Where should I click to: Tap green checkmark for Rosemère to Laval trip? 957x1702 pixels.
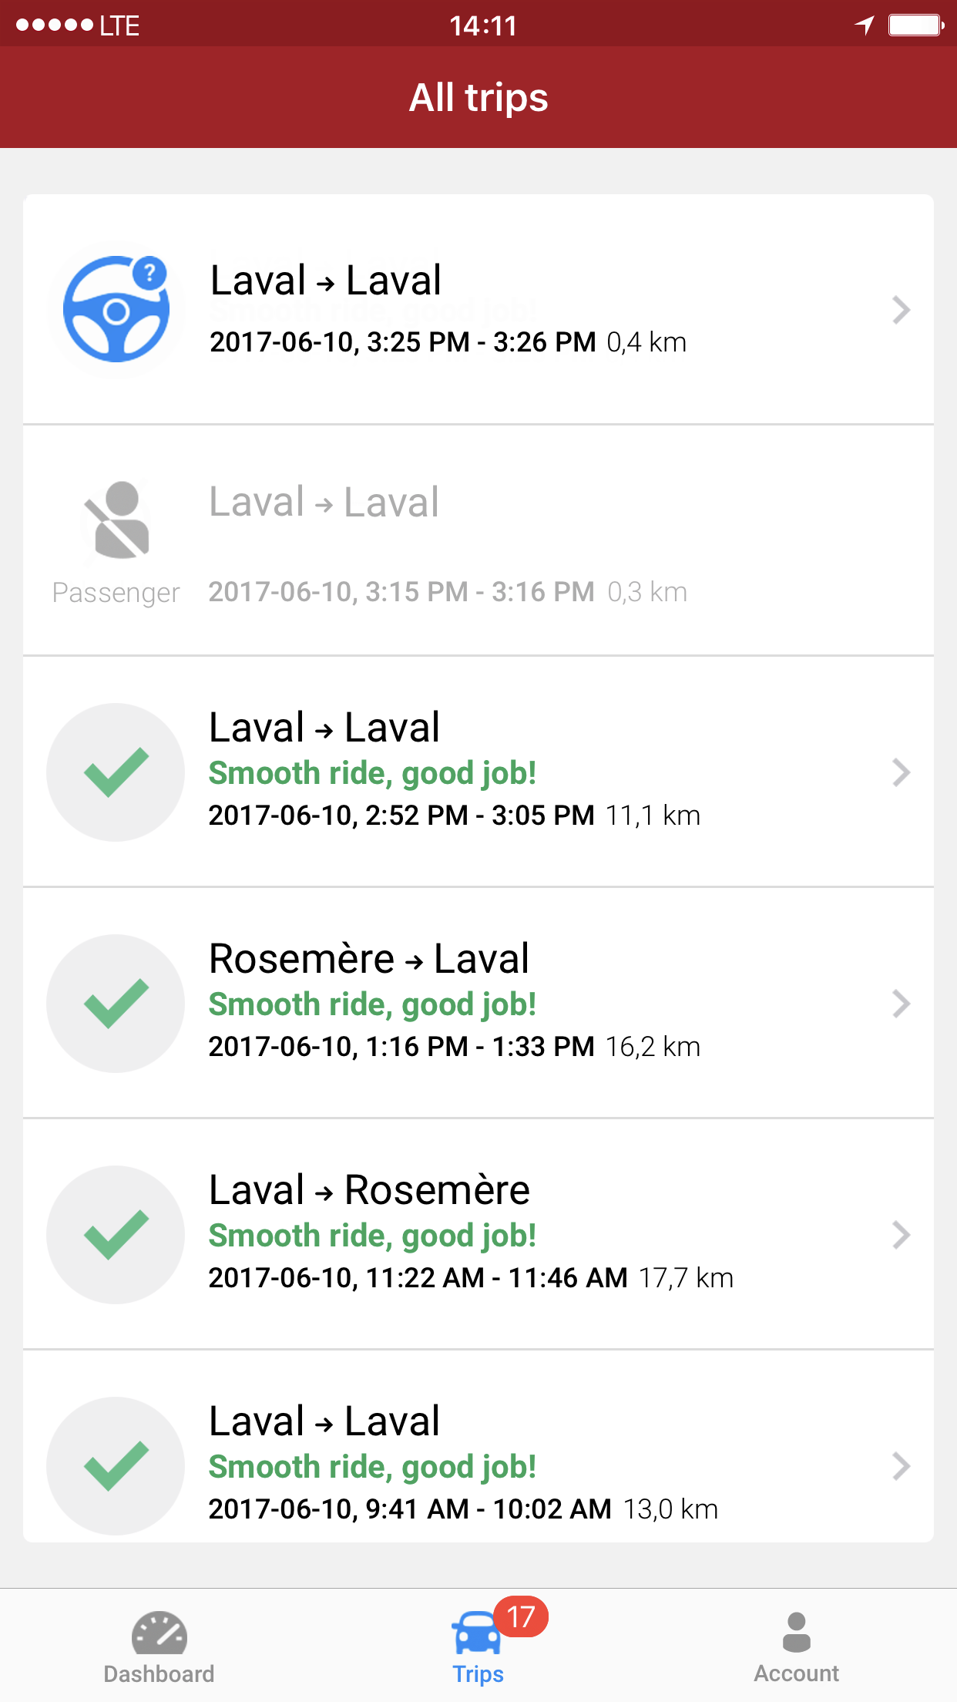116,1003
